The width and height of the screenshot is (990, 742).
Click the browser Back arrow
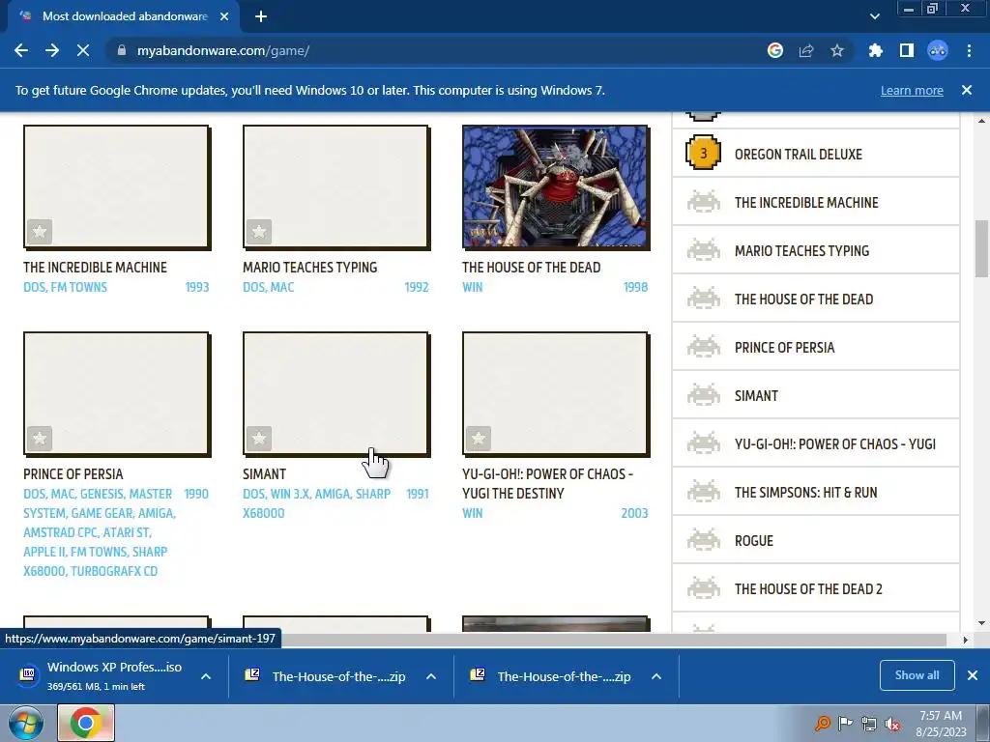[x=21, y=50]
